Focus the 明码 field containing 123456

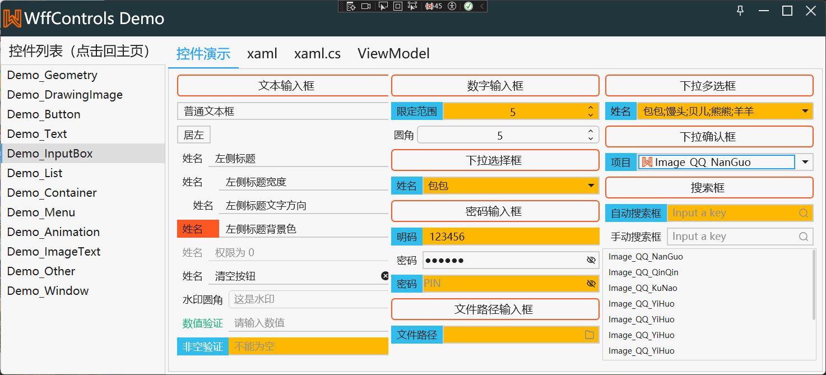[x=511, y=237]
